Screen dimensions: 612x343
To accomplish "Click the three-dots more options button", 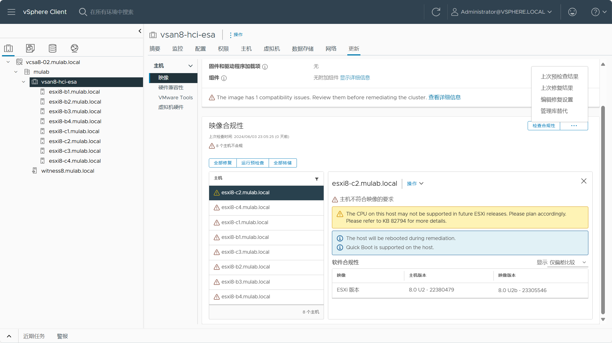I will coord(574,126).
